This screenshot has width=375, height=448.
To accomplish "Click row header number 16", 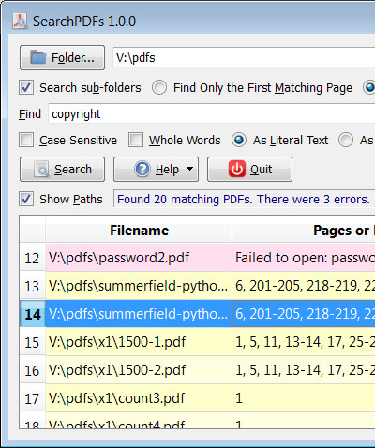I will tap(33, 370).
